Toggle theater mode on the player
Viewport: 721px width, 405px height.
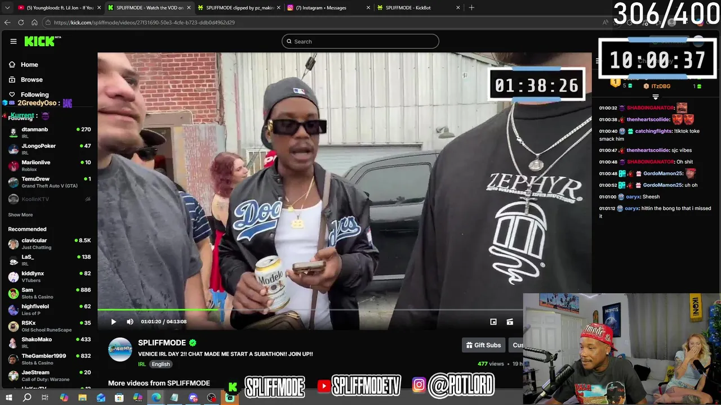493,322
